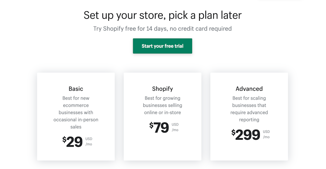Click the Start your free trial button
Screen dimensions: 326x169
[162, 46]
